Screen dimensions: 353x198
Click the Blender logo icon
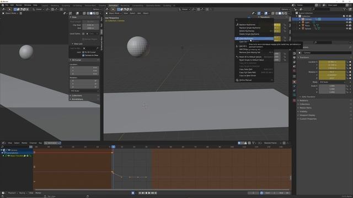tap(3, 5)
